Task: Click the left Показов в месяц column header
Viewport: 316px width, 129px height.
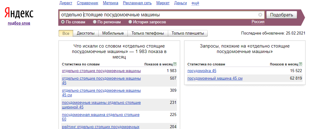Action: point(158,64)
